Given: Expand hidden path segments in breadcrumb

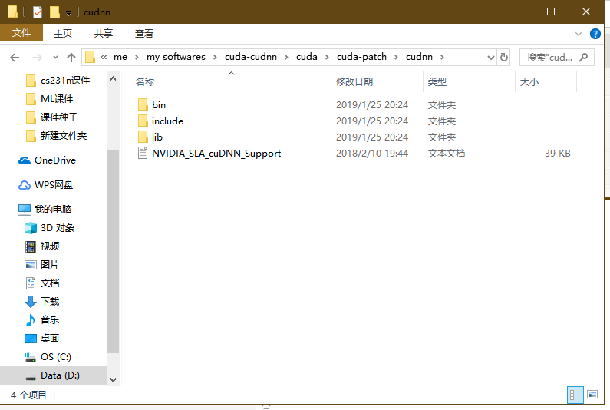Looking at the screenshot, I should (104, 58).
